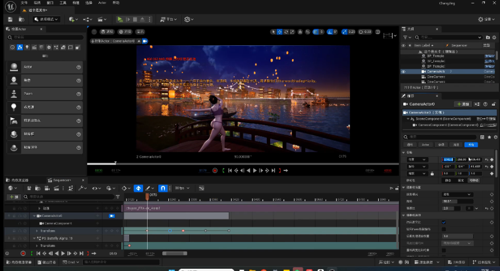Toggle the Details panel lock icon
The image size is (500, 271).
[x=494, y=104]
